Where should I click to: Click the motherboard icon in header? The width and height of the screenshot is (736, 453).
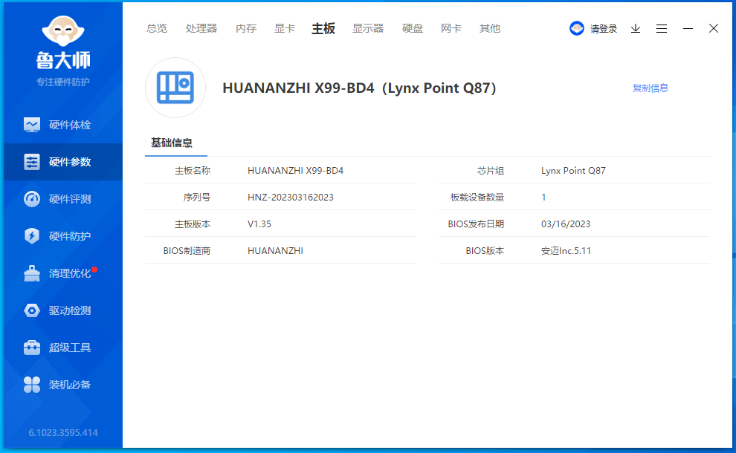175,88
